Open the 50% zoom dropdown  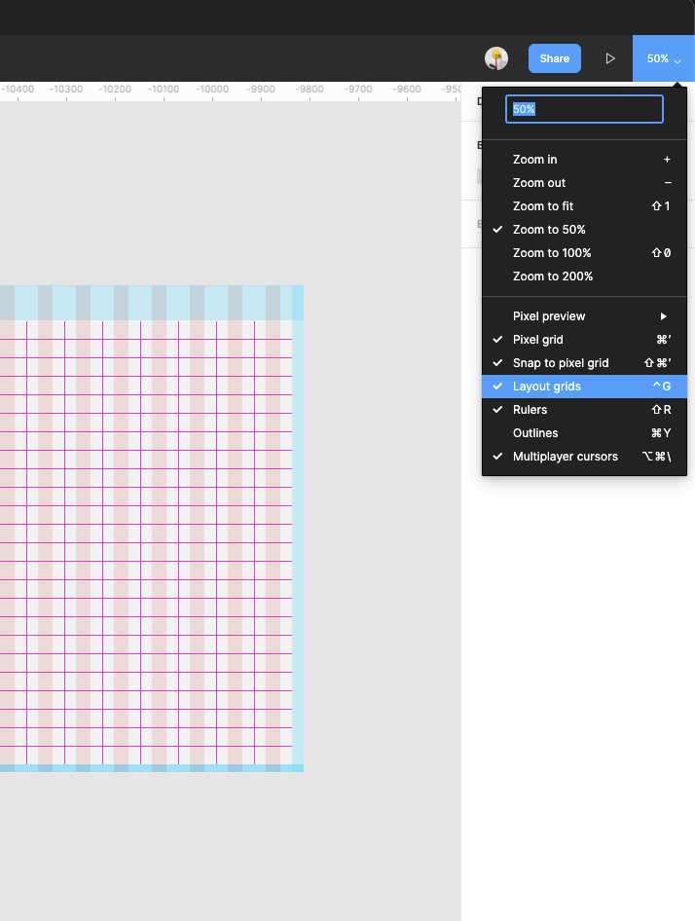pos(663,58)
